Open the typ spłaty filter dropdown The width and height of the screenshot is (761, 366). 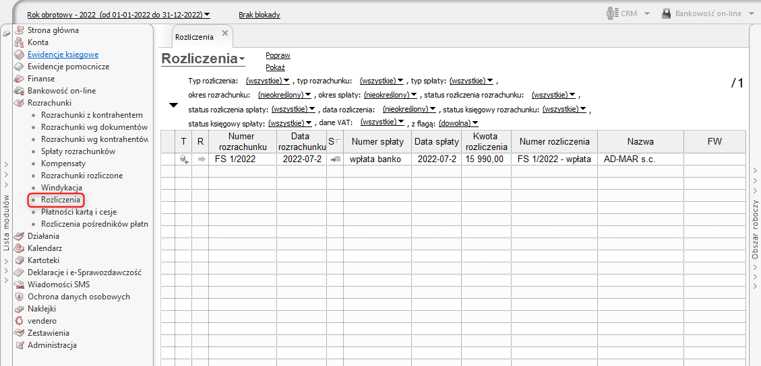pyautogui.click(x=472, y=80)
